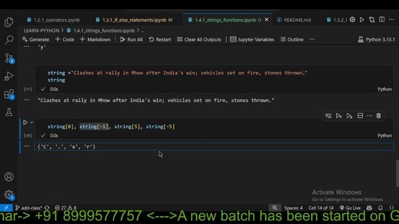Click Run All in notebook toolbar
This screenshot has height=224, width=399.
click(132, 39)
